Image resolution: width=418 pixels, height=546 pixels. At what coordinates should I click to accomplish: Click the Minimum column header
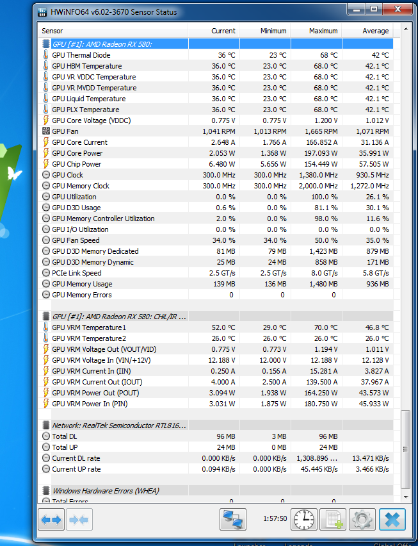pos(265,31)
